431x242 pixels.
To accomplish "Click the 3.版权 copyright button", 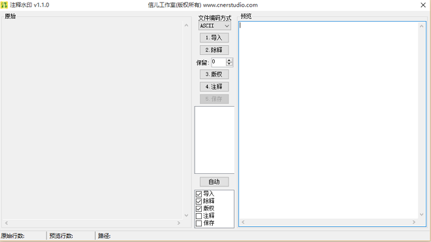I will point(214,74).
